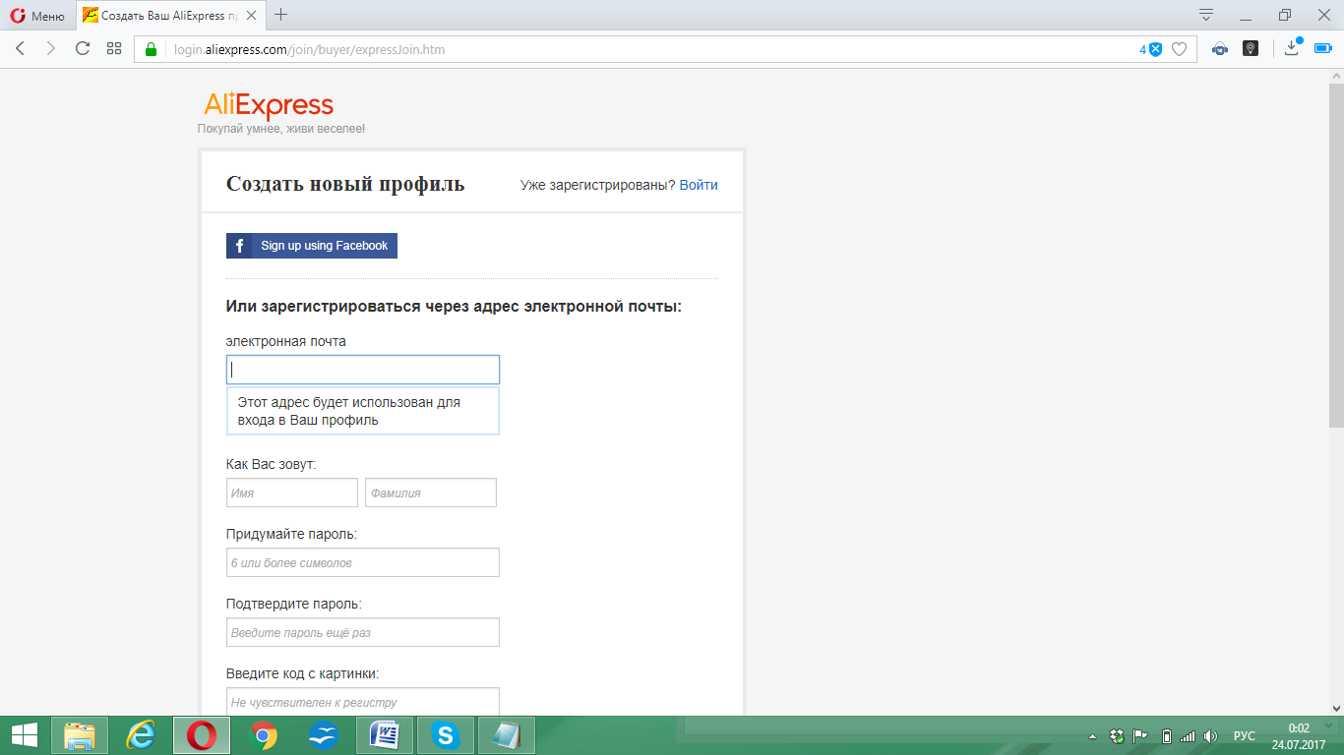
Task: Open OpenOffice seagull icon in taskbar
Action: click(x=324, y=735)
